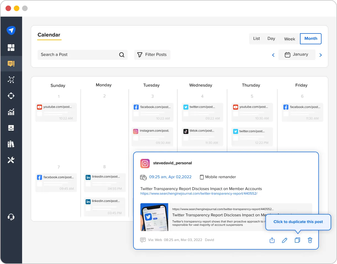Open the Dashboard grid icon in sidebar
Image resolution: width=337 pixels, height=264 pixels.
(11, 48)
